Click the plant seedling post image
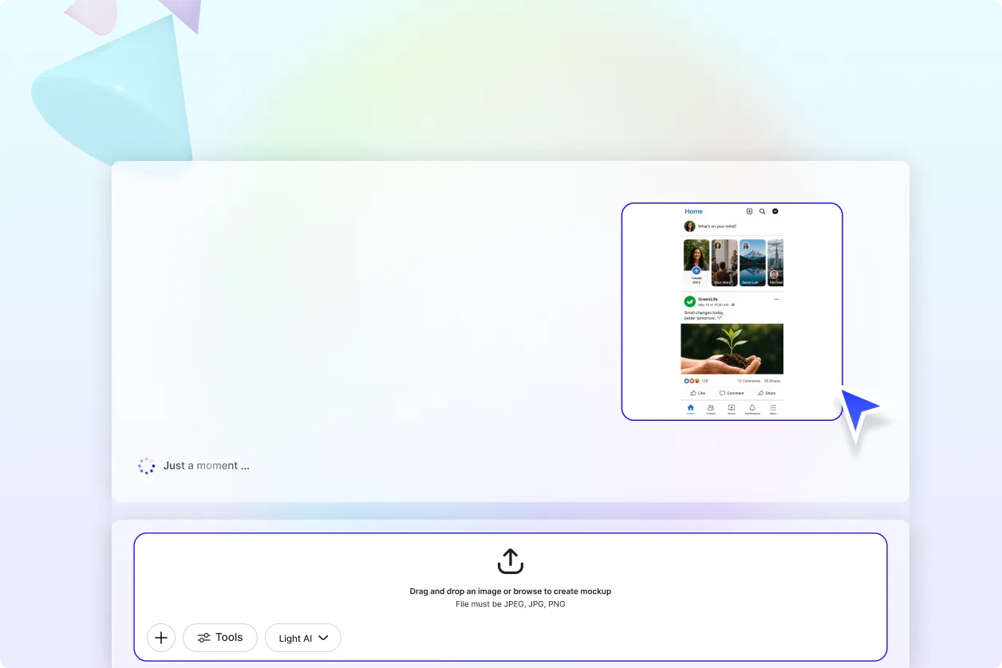Image resolution: width=1002 pixels, height=668 pixels. (732, 349)
